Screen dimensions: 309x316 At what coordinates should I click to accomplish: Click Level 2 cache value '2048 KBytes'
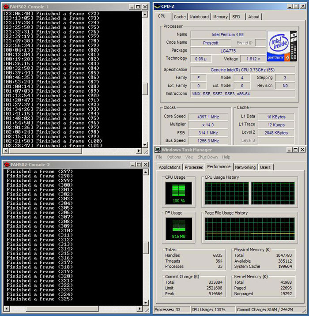pos(276,133)
